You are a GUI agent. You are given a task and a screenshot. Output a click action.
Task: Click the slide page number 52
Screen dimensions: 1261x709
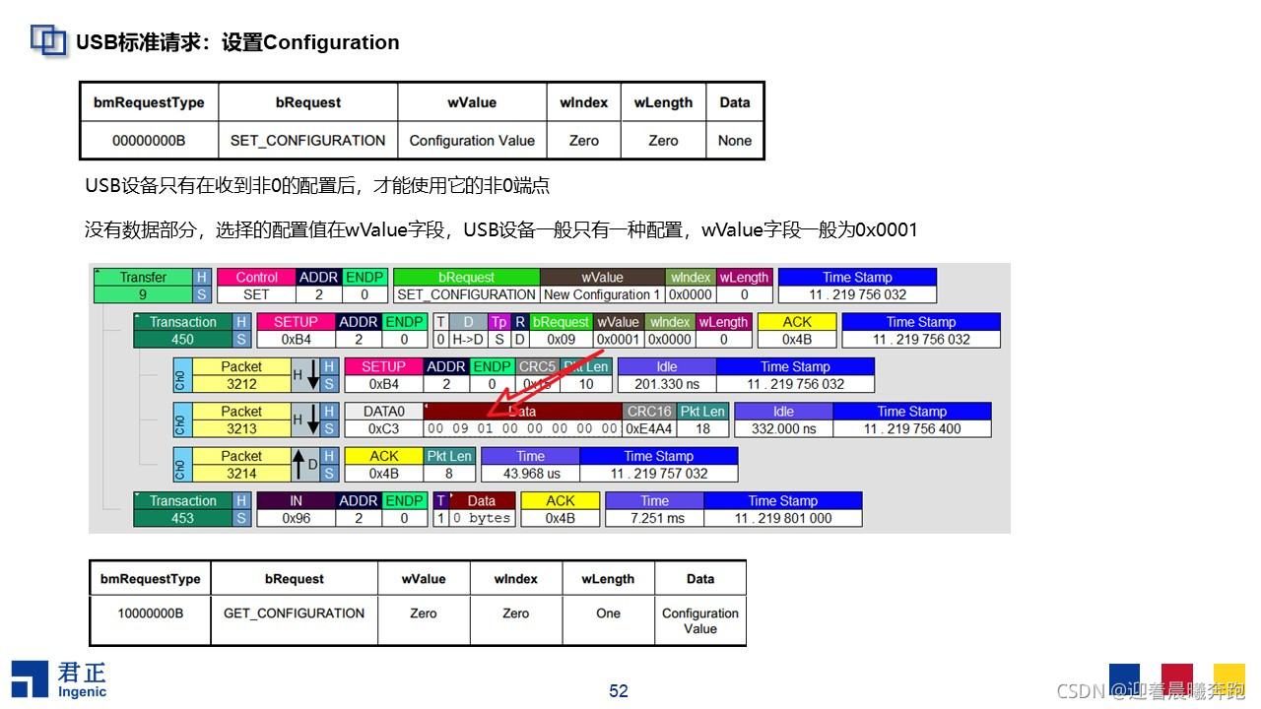pyautogui.click(x=619, y=691)
